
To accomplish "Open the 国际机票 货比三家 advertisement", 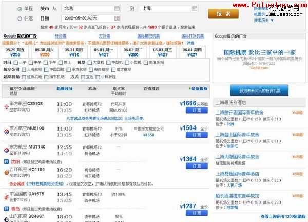I will [259, 53].
